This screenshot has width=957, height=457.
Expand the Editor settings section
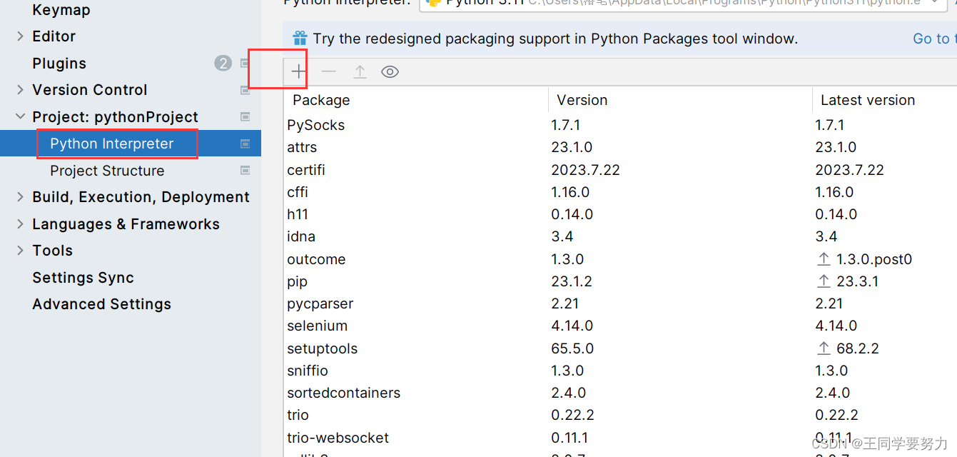[20, 36]
